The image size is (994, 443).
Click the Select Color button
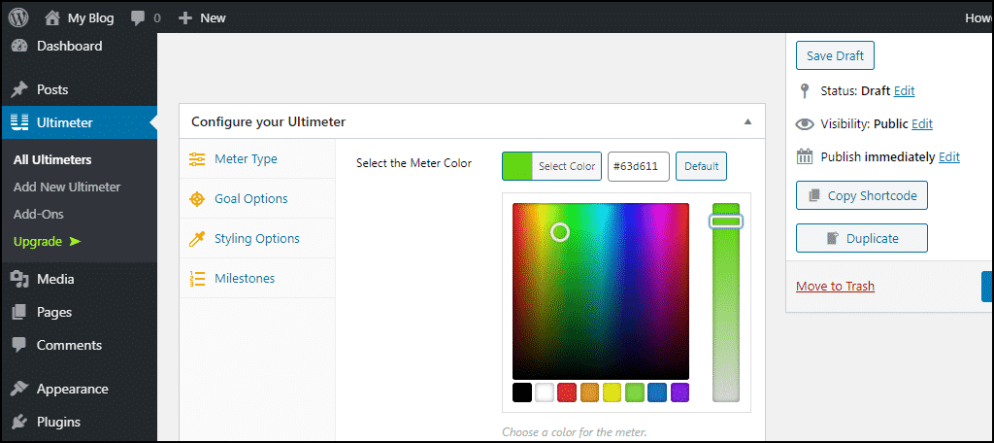point(551,166)
